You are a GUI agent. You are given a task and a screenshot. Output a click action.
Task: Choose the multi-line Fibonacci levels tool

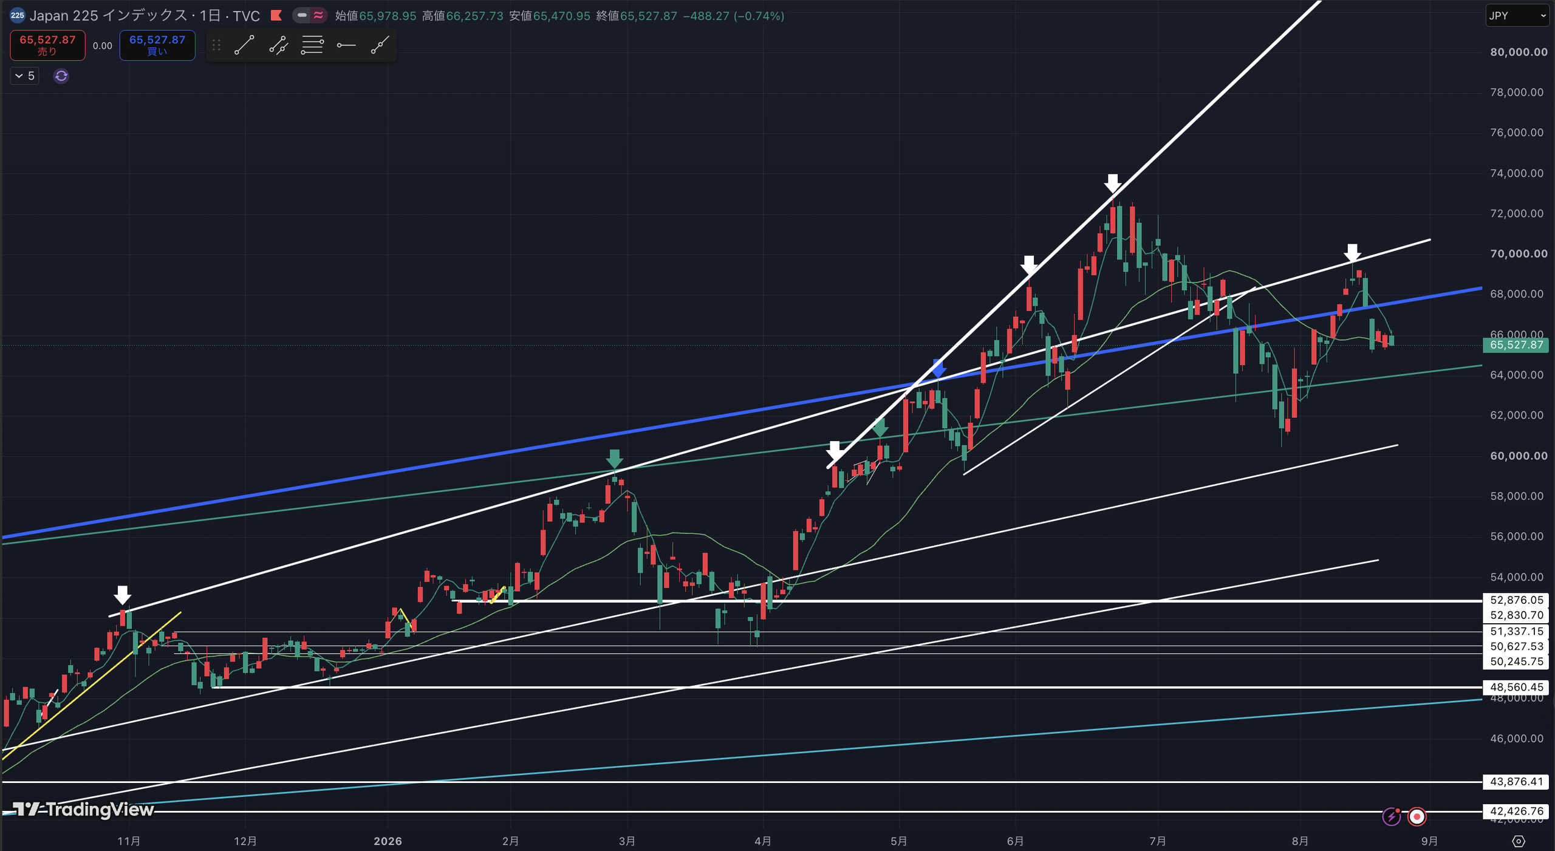coord(312,46)
